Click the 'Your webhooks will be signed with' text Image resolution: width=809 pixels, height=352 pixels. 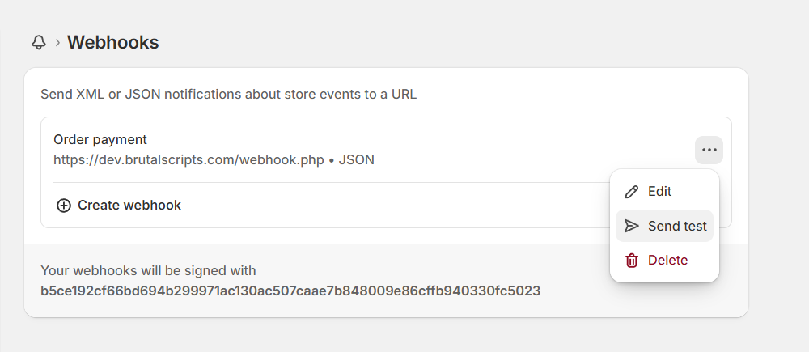148,270
